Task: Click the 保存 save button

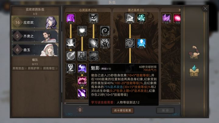Action: click(165, 111)
